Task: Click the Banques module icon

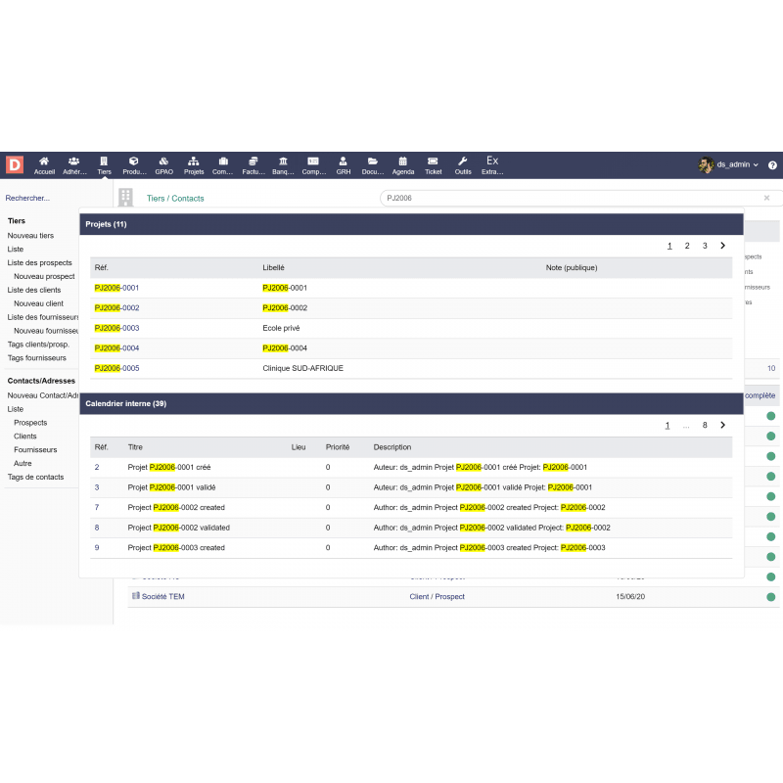Action: click(283, 164)
